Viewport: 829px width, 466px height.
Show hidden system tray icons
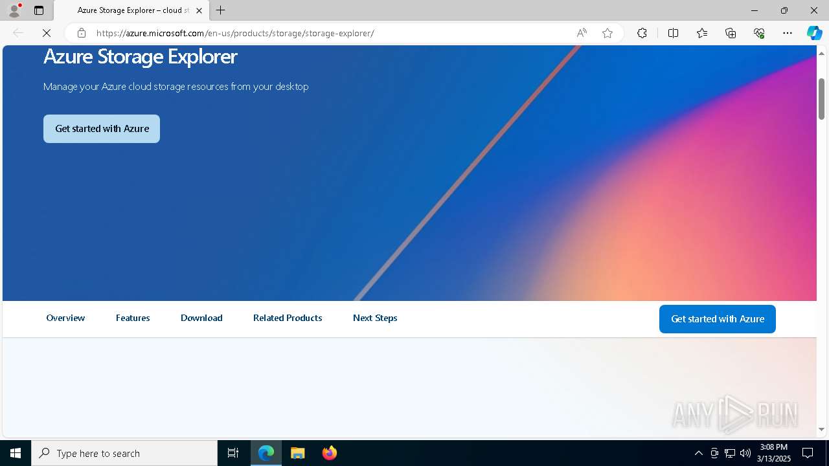698,453
